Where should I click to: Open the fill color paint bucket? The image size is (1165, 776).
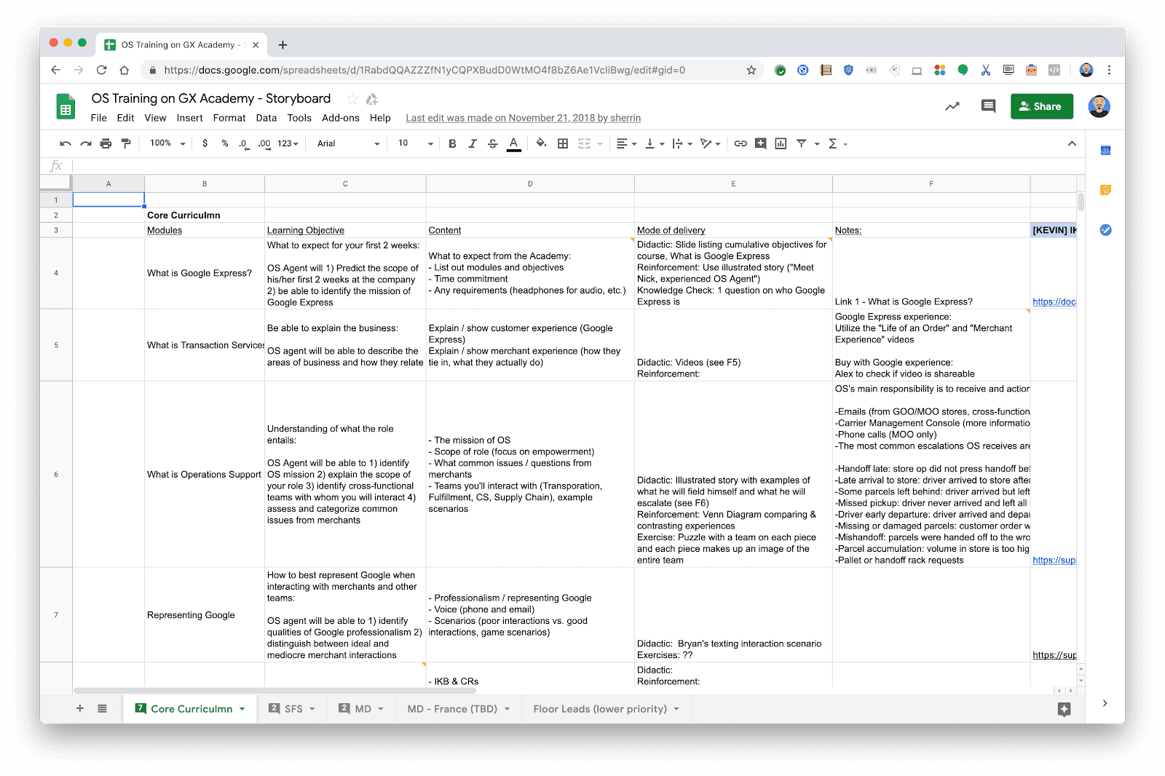tap(541, 143)
